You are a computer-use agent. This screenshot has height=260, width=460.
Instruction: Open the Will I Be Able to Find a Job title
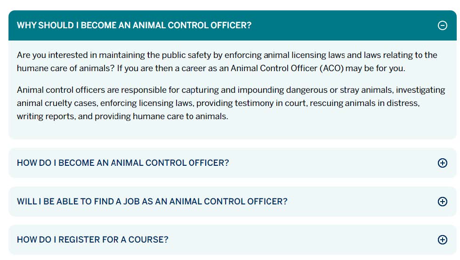(152, 202)
